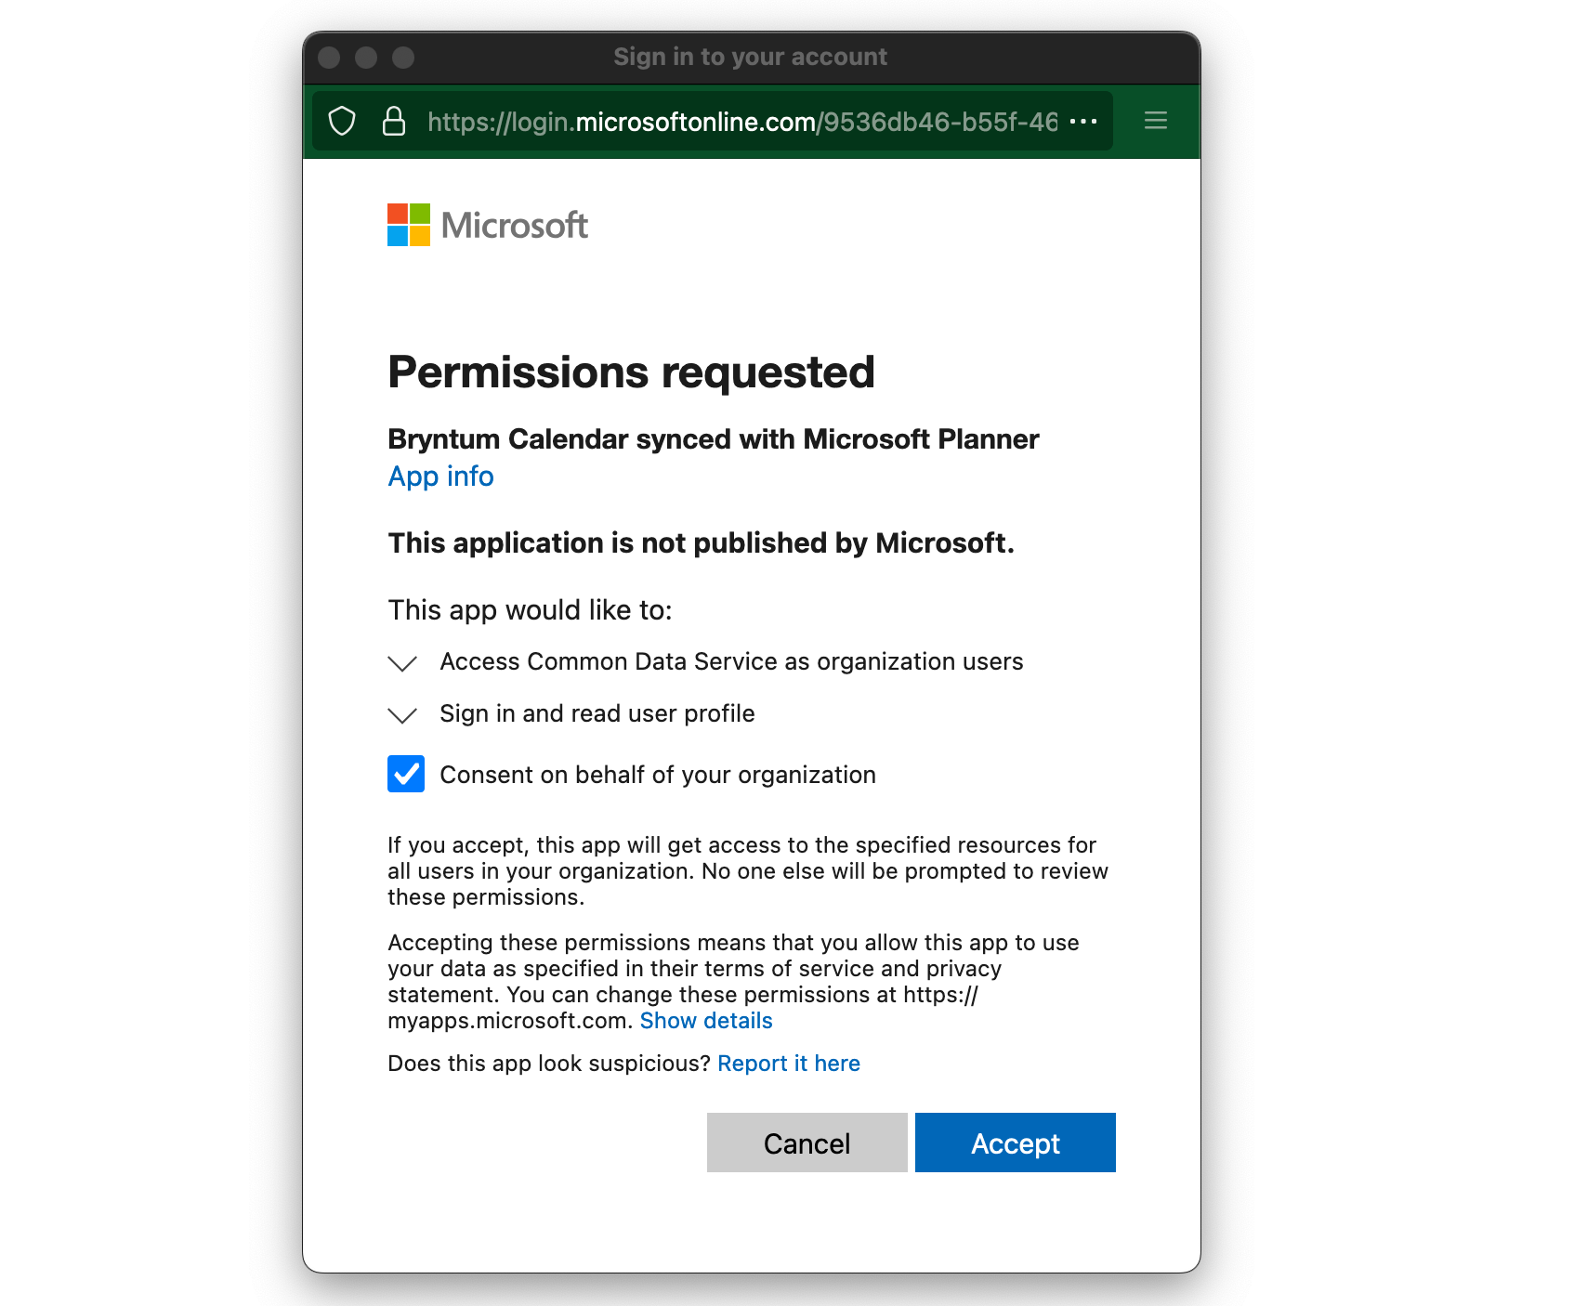This screenshot has width=1574, height=1306.
Task: Click 'Does this app look suspicious?' text
Action: [549, 1064]
